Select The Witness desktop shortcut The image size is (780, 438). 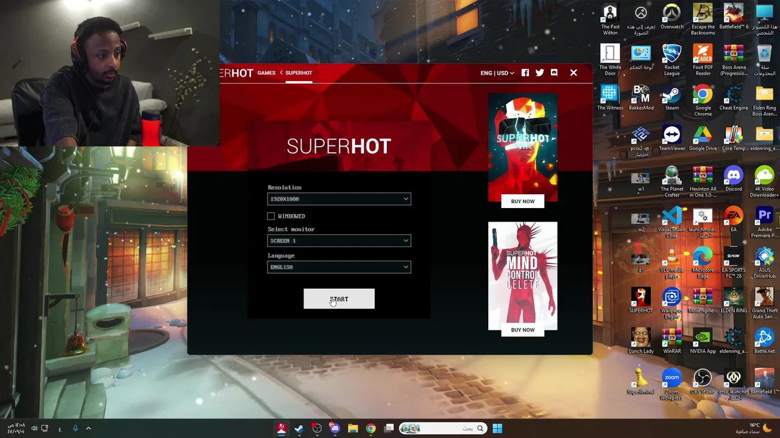pos(610,98)
